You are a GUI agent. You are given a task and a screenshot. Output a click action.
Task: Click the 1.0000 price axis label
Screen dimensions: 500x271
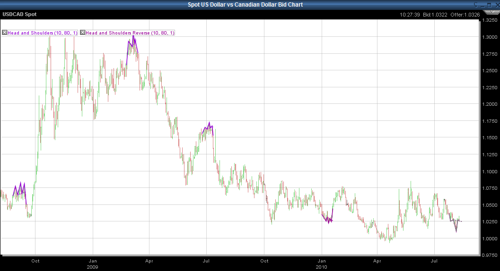point(490,238)
